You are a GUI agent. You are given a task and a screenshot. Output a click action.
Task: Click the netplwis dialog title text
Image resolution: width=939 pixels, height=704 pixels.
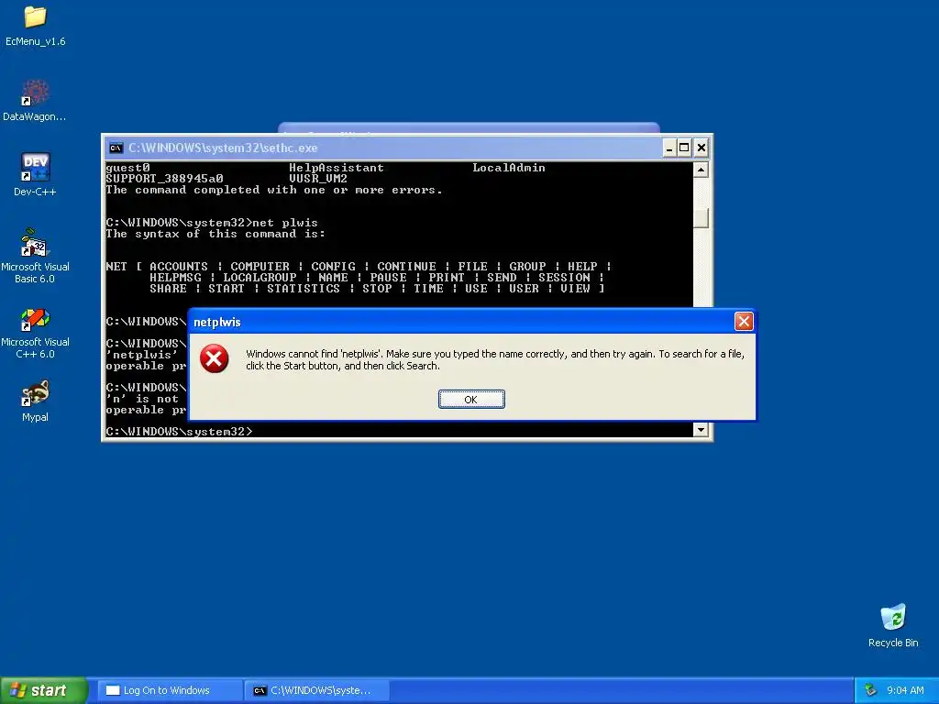[216, 322]
